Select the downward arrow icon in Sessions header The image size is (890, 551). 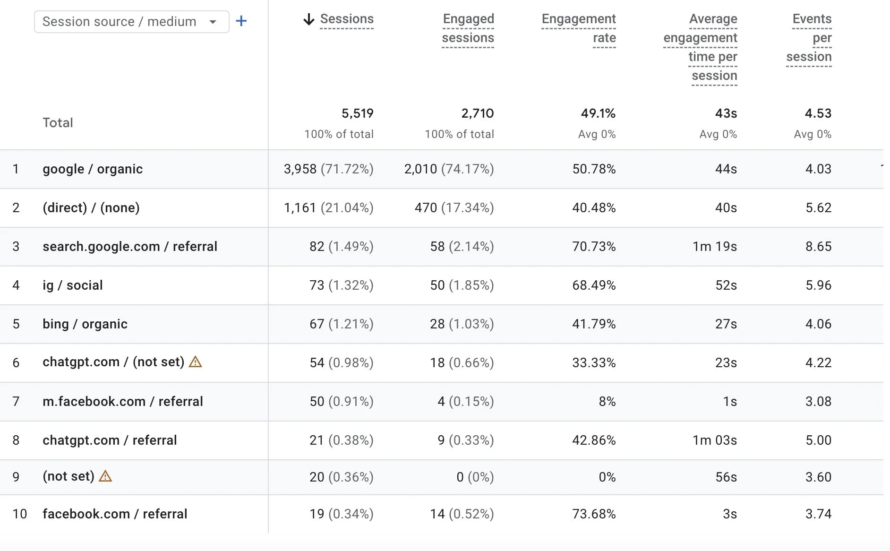pyautogui.click(x=308, y=19)
